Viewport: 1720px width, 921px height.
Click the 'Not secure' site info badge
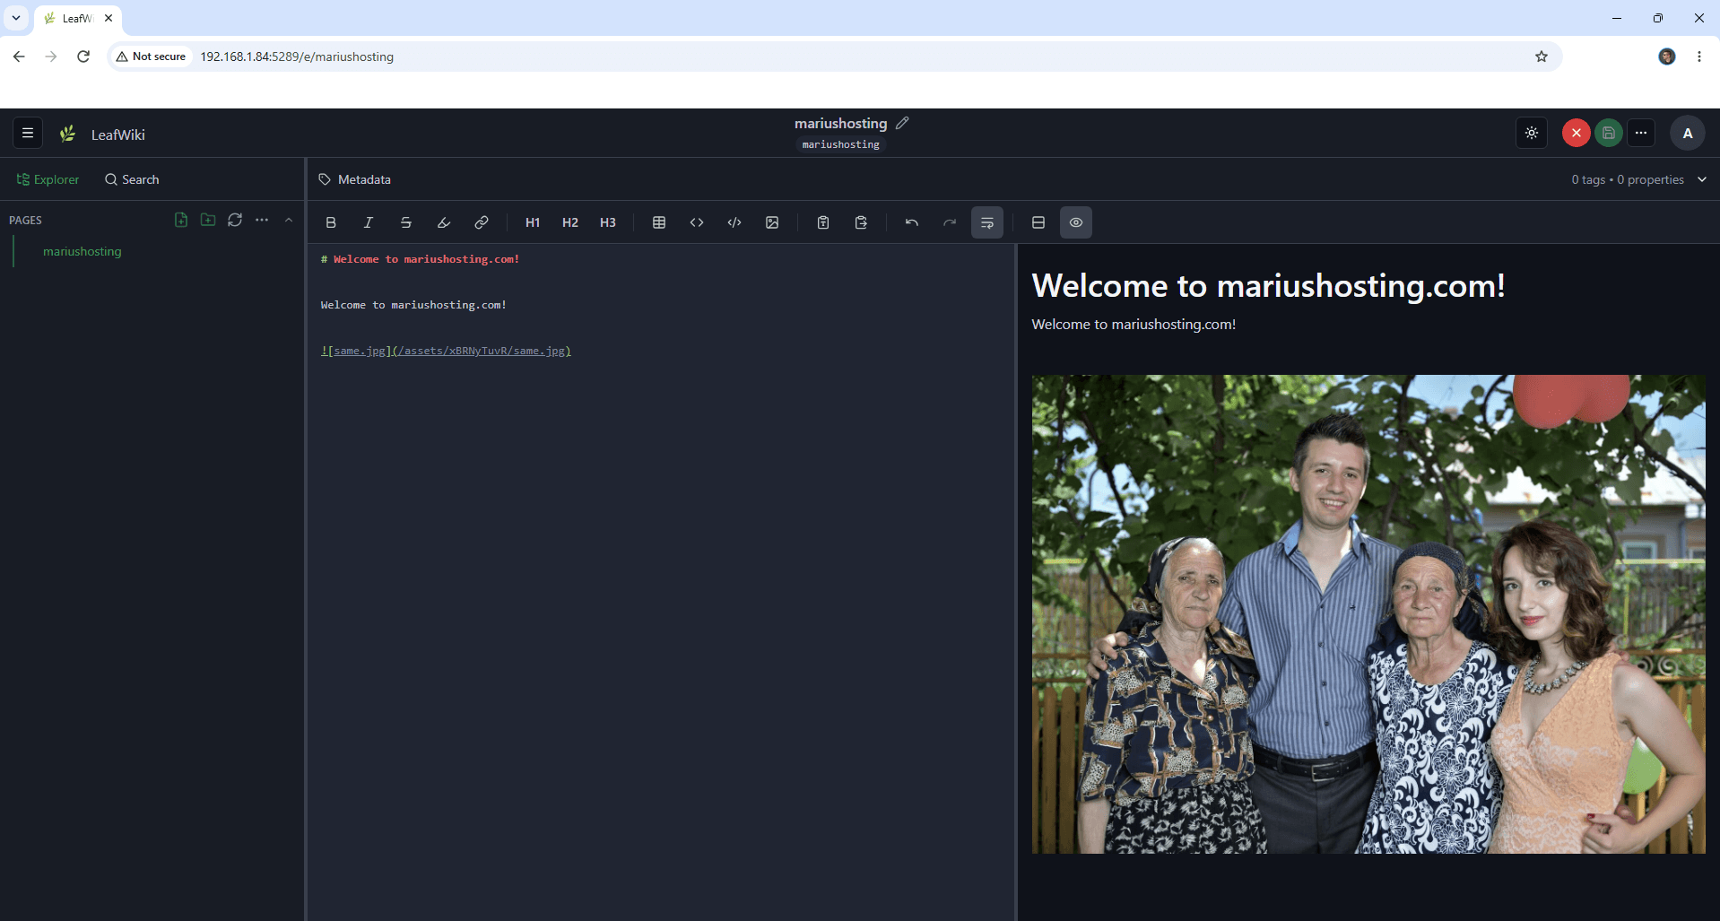pos(151,56)
